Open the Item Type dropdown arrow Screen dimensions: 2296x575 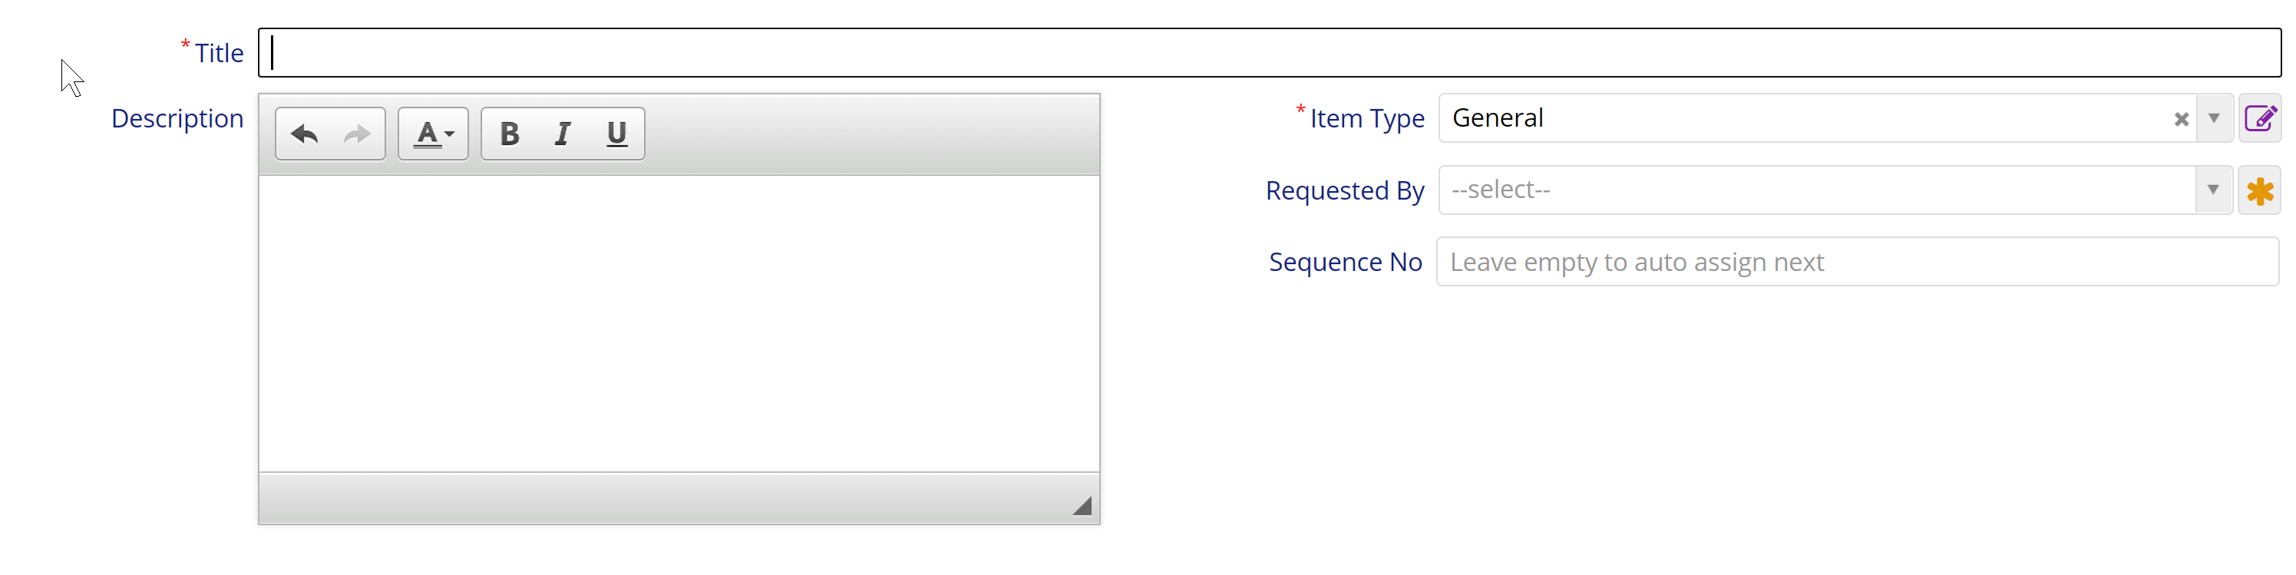point(2215,118)
